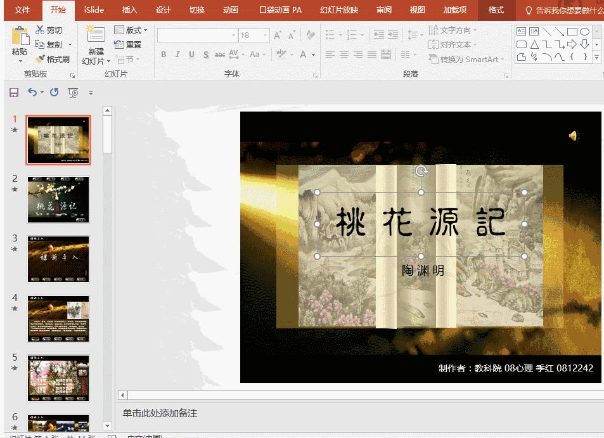
Task: Open the font color A dropdown arrow
Action: tap(314, 55)
